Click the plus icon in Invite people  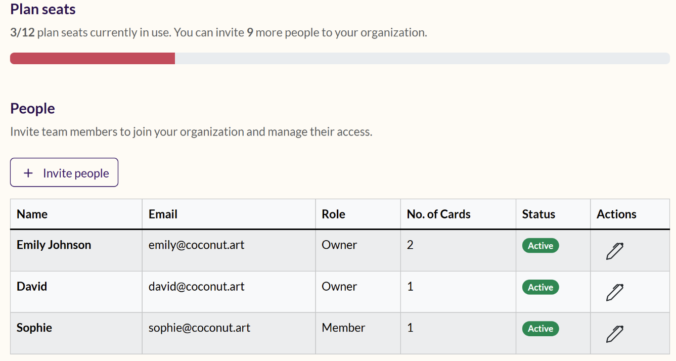point(29,173)
